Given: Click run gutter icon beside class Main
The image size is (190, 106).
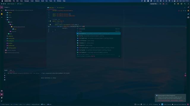Looking at the screenshot, I should pos(50,21).
